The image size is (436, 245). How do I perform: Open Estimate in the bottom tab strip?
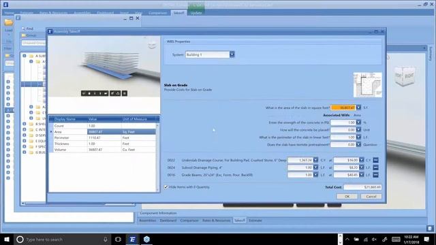pyautogui.click(x=255, y=220)
